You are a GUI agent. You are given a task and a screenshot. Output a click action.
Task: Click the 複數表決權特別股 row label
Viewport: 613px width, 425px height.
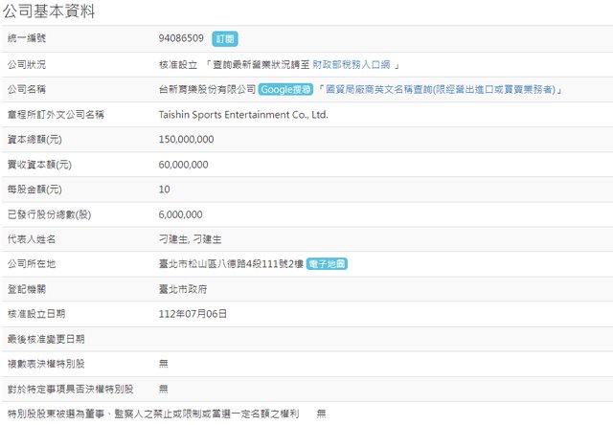[x=46, y=363]
